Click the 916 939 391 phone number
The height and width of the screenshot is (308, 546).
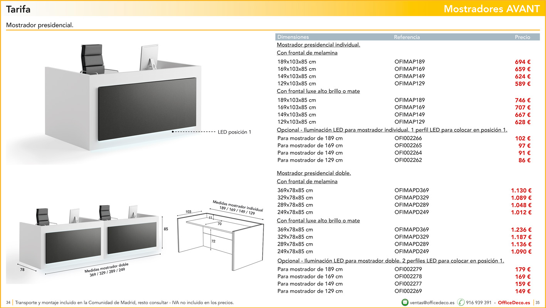(479, 303)
